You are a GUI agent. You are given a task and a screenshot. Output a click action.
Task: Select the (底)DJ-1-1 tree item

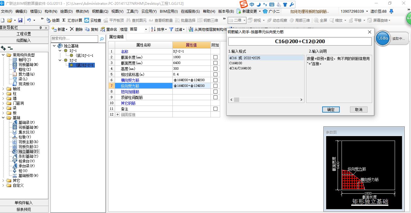click(x=84, y=56)
